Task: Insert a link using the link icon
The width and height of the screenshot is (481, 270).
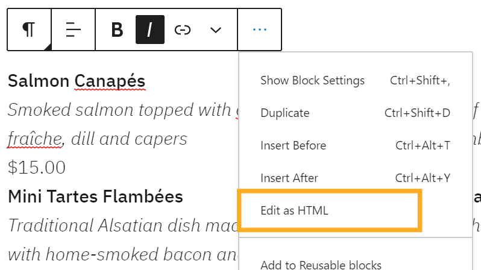Action: [183, 30]
